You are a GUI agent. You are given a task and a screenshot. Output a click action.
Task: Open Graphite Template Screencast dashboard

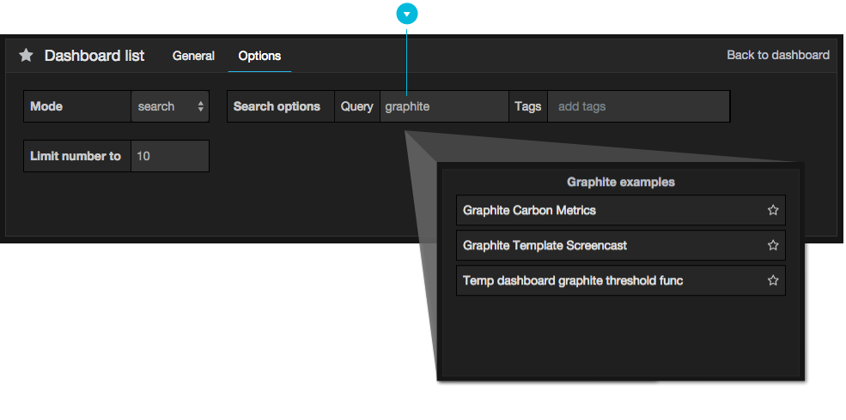pyautogui.click(x=545, y=245)
